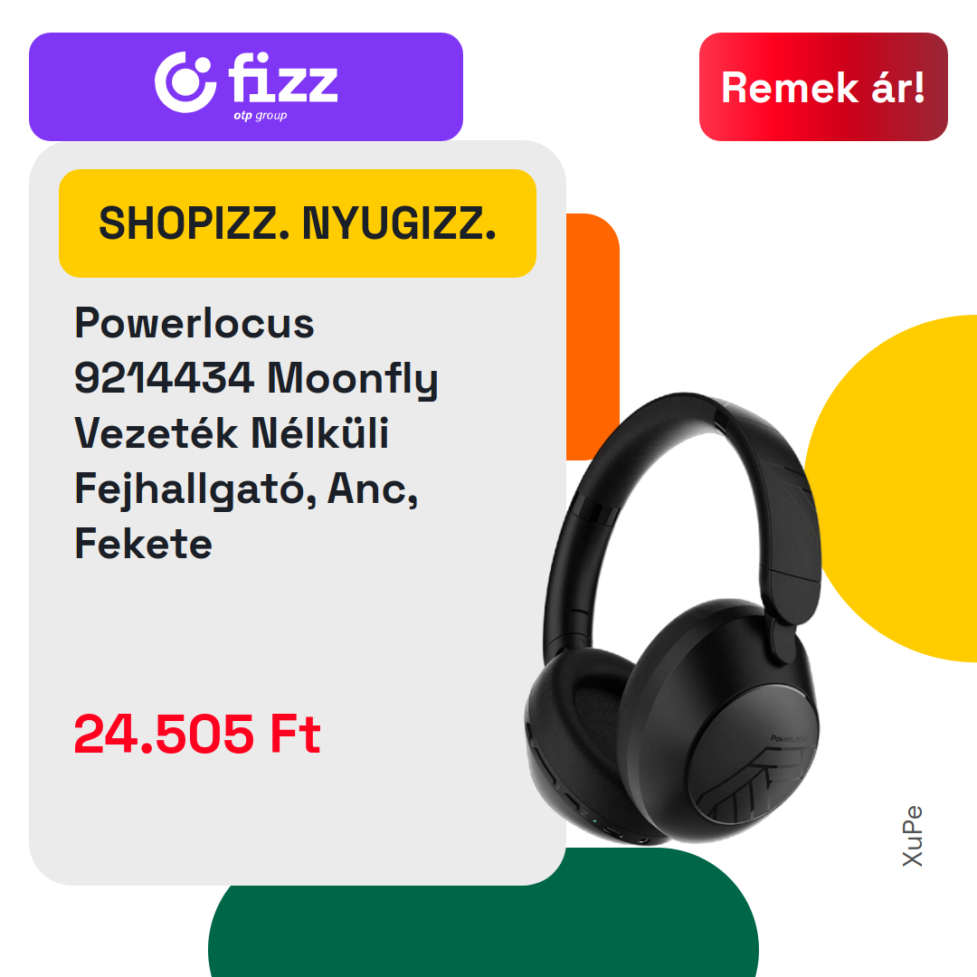This screenshot has height=977, width=977.
Task: Click the yellow SHOPIZZ. NYUGIZZ. banner
Action: (x=298, y=223)
